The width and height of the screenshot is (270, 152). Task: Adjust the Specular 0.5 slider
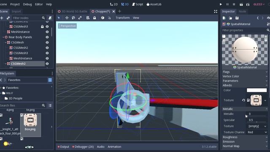click(257, 120)
